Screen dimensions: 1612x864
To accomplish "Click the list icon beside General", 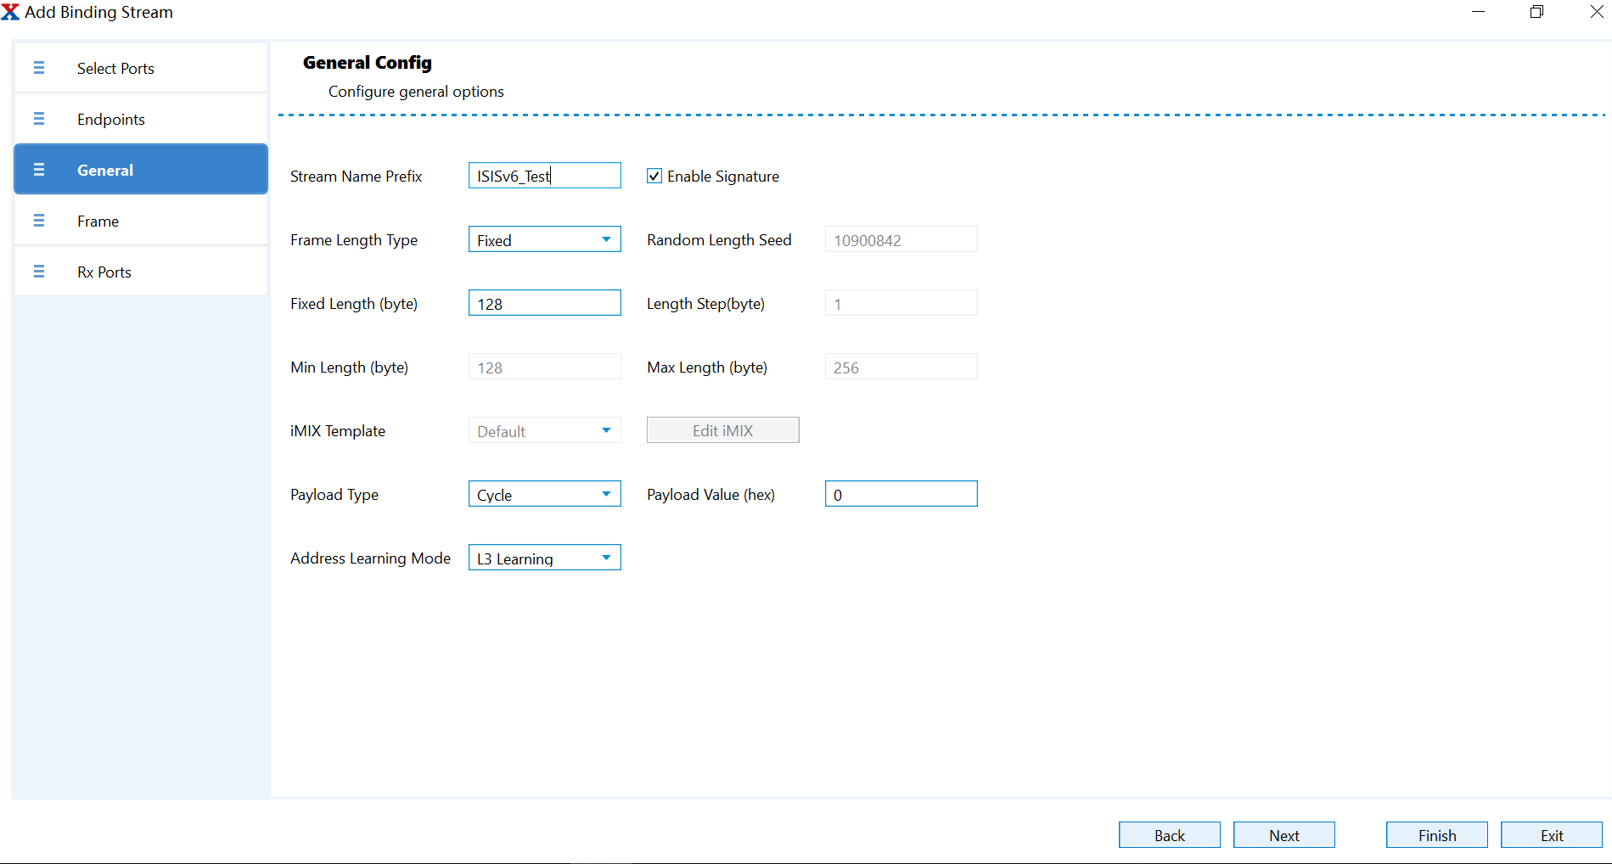I will click(39, 170).
